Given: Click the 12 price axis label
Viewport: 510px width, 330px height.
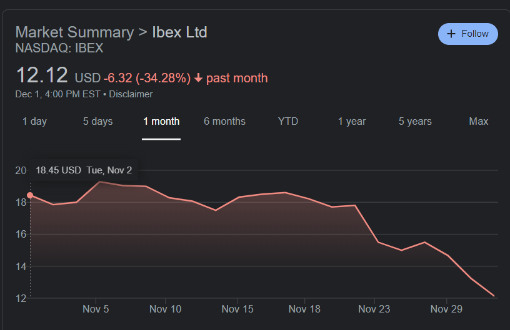Looking at the screenshot, I should pos(21,298).
